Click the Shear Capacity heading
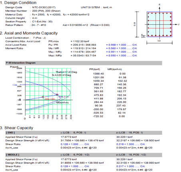181x172 pixels. pyautogui.click(x=16, y=128)
